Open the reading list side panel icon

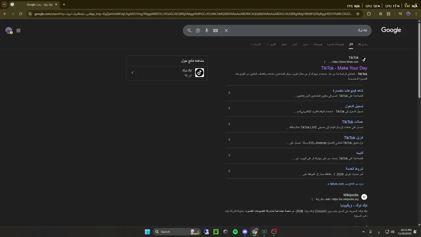pyautogui.click(x=388, y=14)
